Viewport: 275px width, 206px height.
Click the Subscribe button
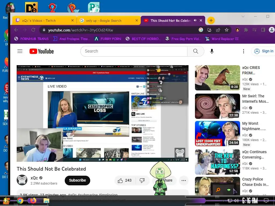[77, 180]
